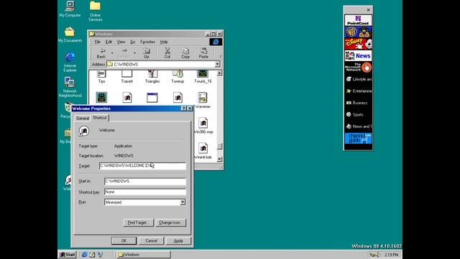Screen dimensions: 460x259
Task: Open Warner Bros channel in Channel Bar
Action: [x=358, y=32]
